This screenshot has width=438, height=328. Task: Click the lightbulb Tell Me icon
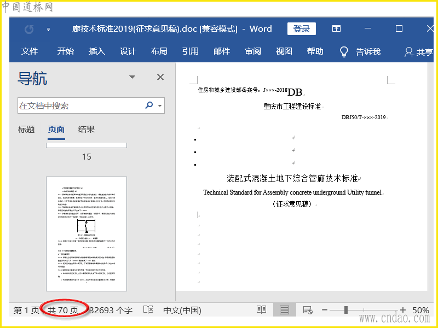[344, 51]
